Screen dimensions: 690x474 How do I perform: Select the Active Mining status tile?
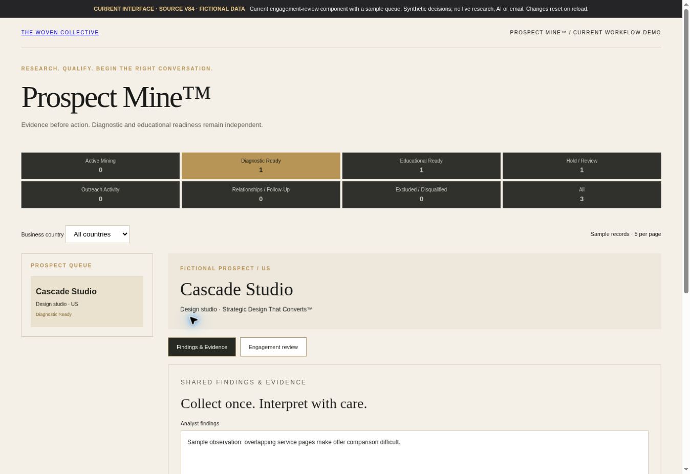(100, 166)
